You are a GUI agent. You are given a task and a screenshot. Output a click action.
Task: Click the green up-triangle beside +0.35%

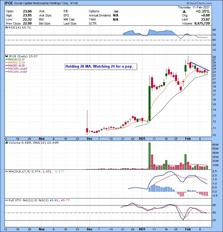point(184,11)
